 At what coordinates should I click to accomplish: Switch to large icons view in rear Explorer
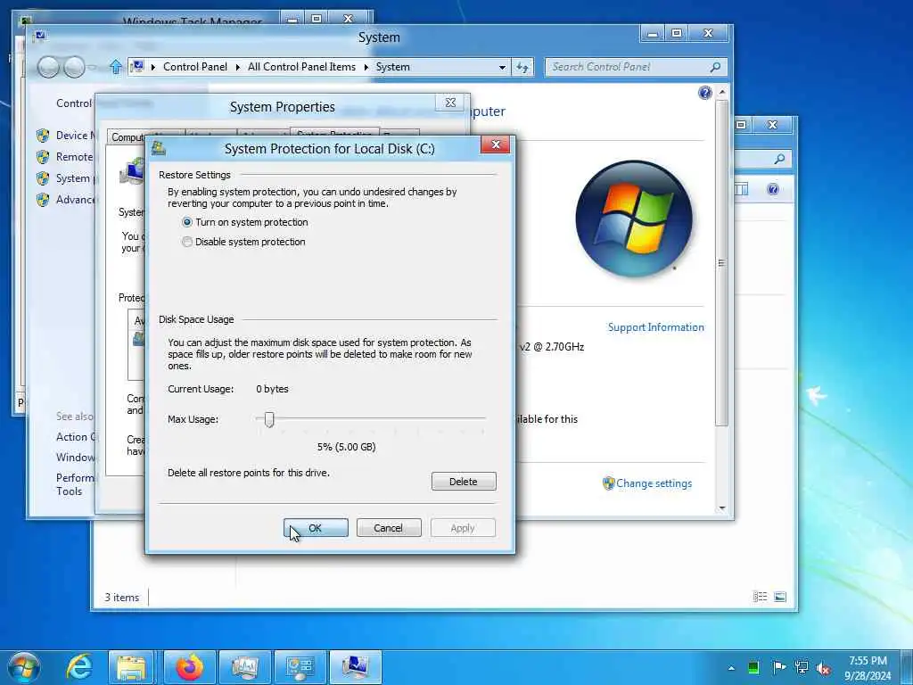780,597
